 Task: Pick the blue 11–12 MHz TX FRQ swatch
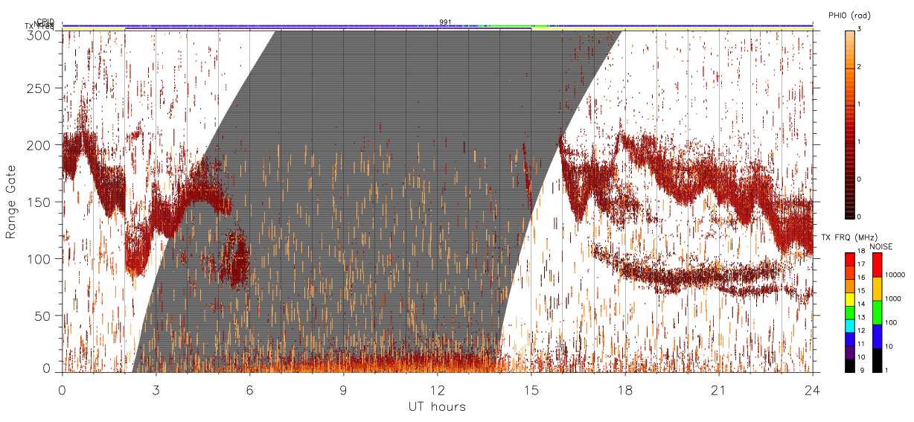(849, 339)
